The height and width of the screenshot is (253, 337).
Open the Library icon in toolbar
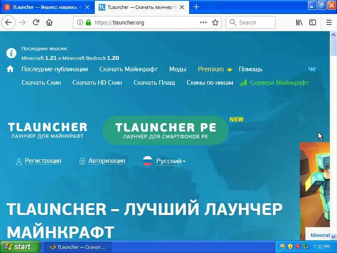point(299,22)
